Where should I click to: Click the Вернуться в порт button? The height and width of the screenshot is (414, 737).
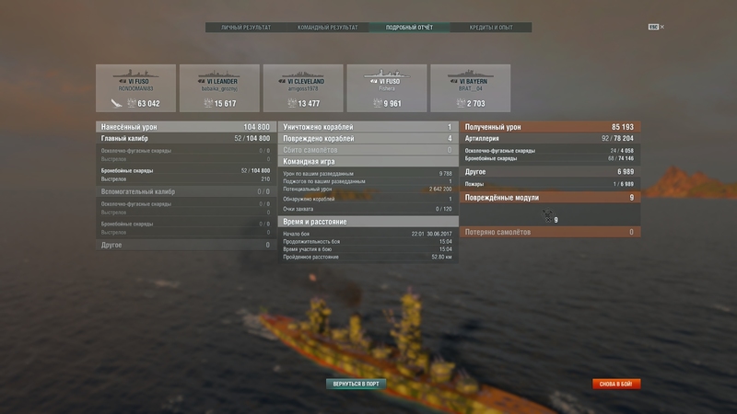(x=356, y=384)
